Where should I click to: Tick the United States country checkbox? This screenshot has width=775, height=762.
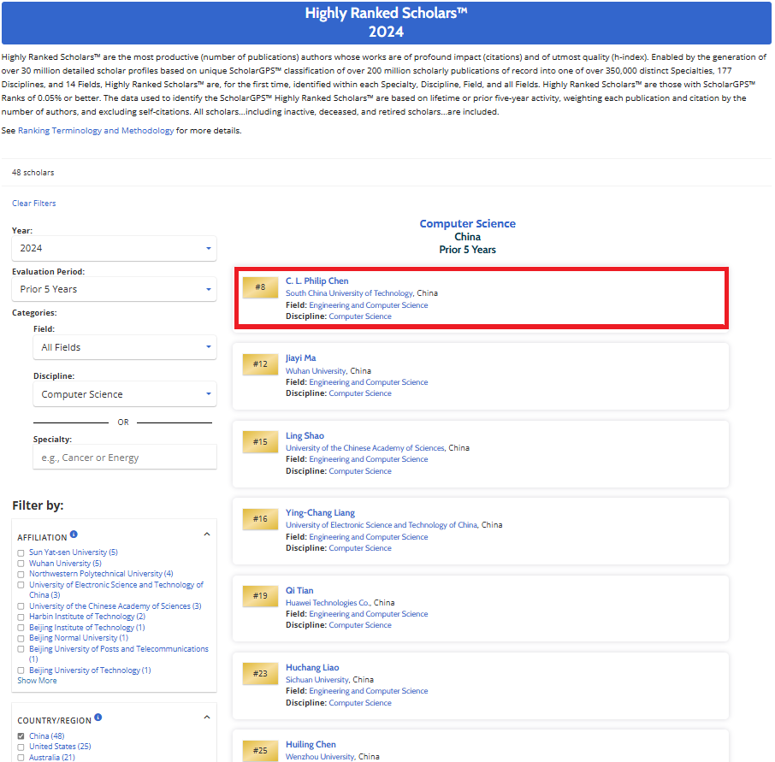pyautogui.click(x=21, y=747)
